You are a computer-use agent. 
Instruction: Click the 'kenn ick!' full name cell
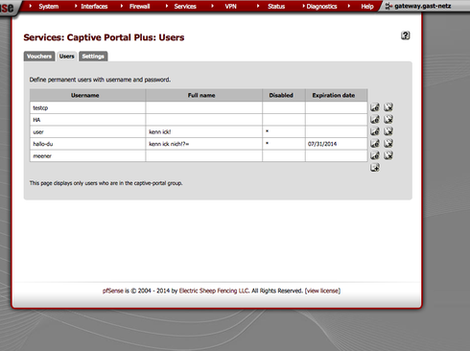coord(204,131)
